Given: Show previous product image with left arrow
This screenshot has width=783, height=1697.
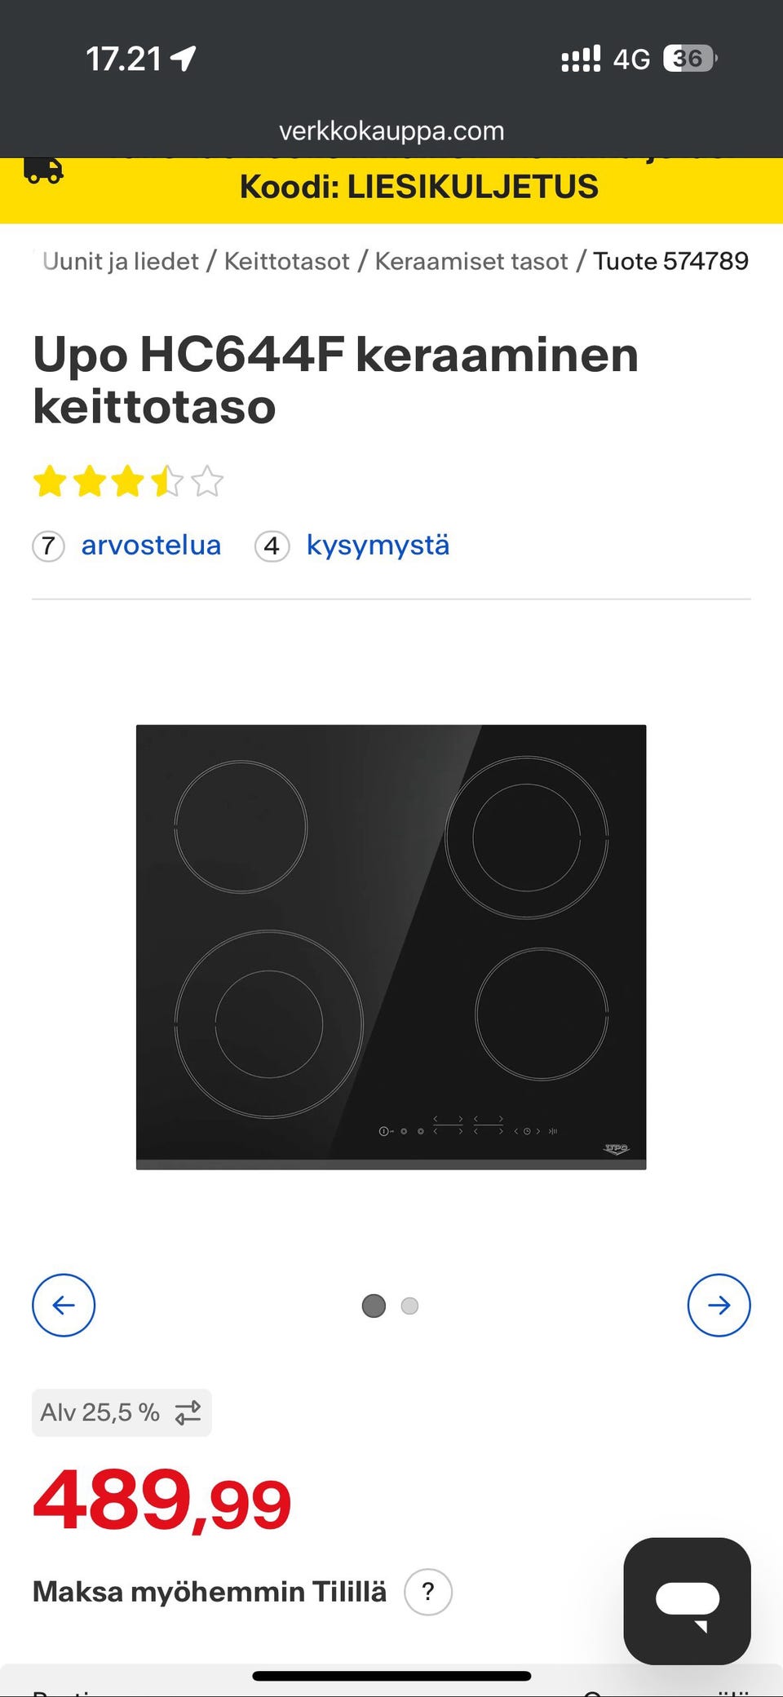Looking at the screenshot, I should pyautogui.click(x=64, y=1305).
